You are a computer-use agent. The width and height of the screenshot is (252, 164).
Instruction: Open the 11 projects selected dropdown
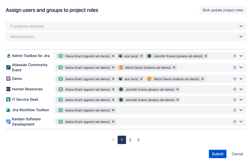coord(241,26)
